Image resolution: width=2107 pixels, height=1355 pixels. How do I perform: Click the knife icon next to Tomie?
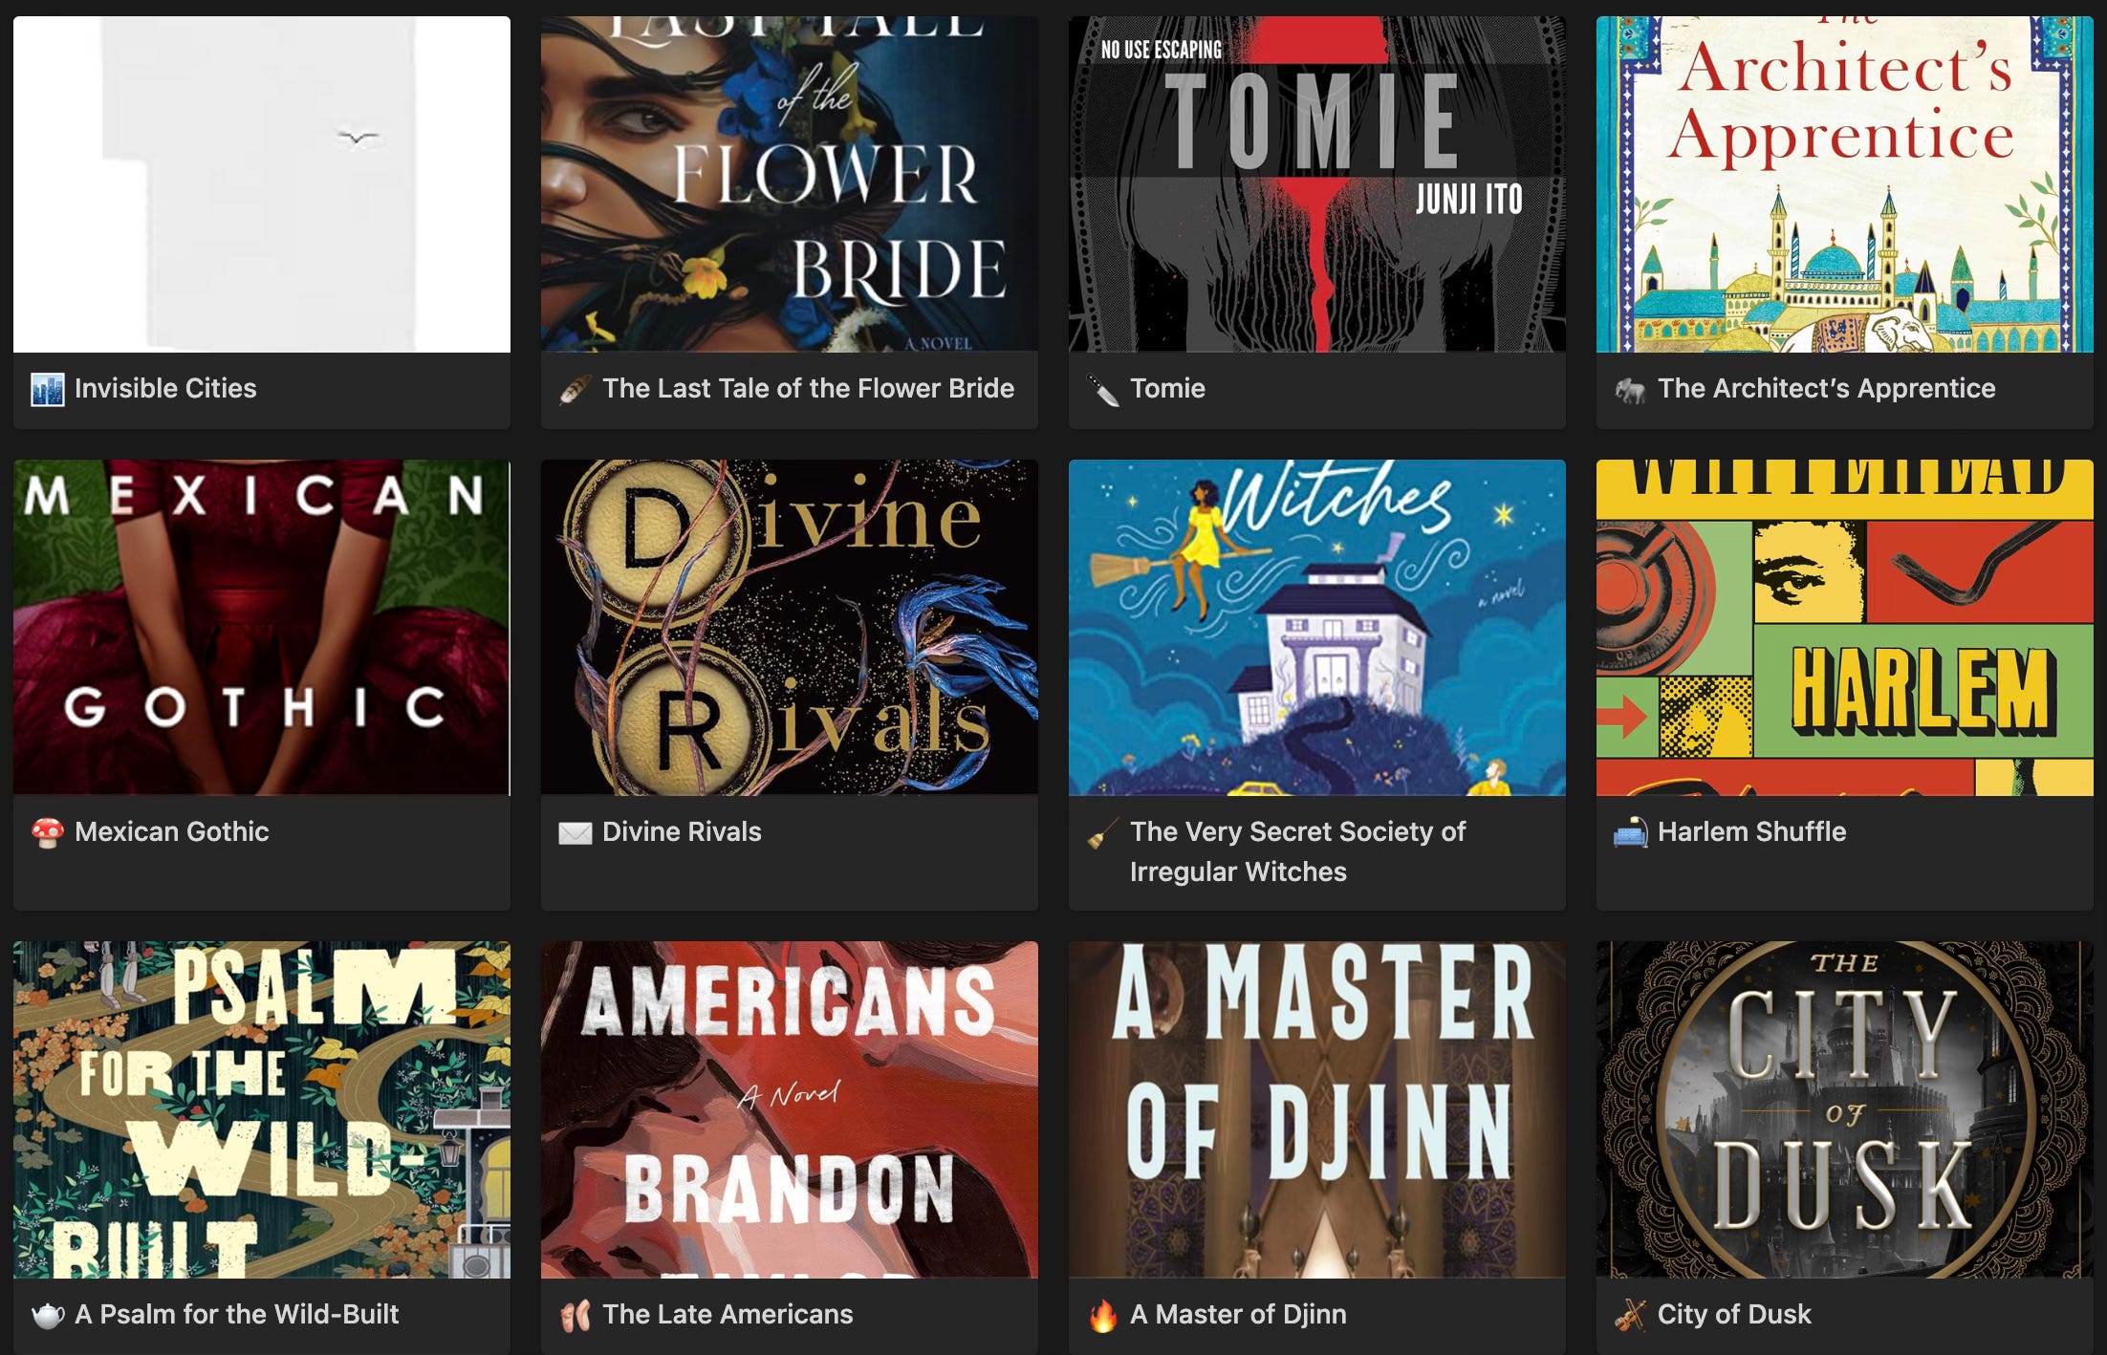click(1102, 389)
